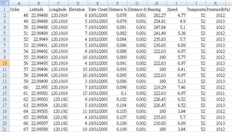Click the Latitude header cell

pos(39,9)
